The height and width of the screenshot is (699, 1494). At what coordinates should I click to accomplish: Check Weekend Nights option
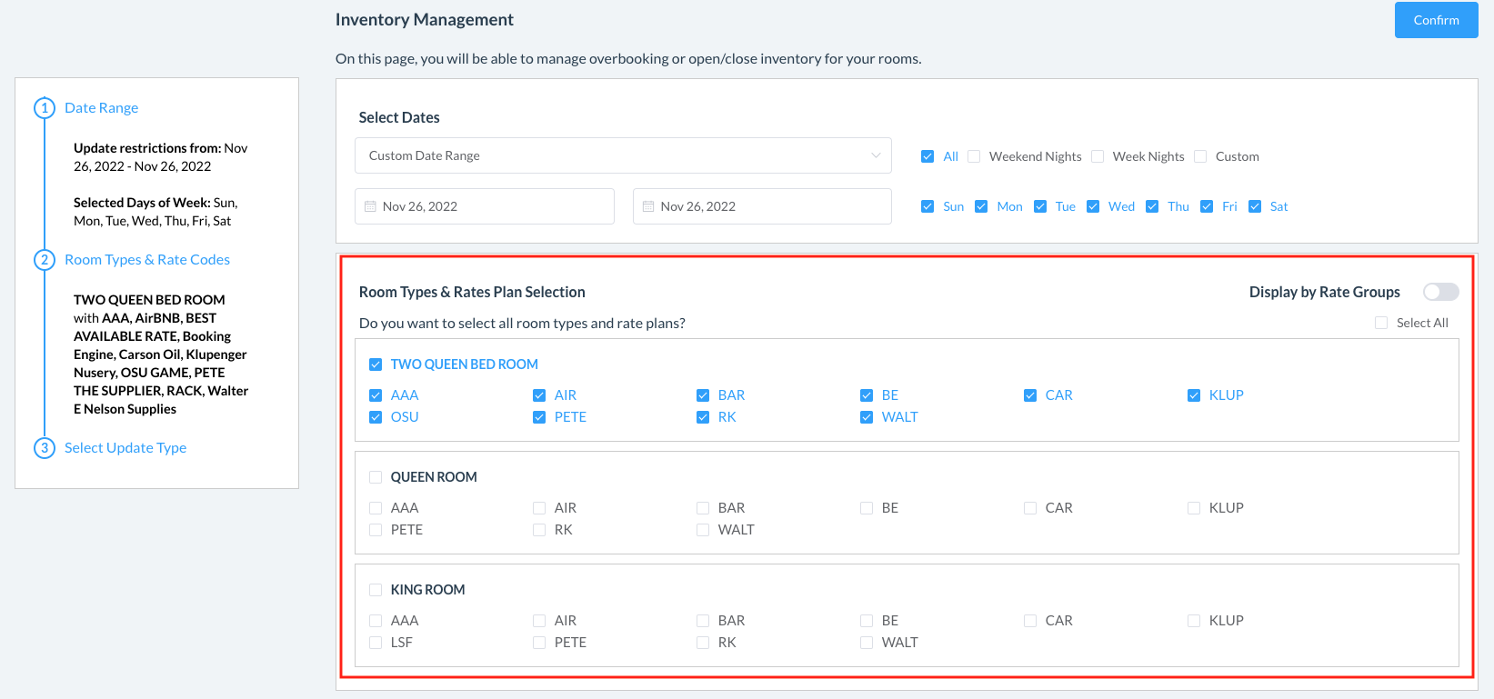(974, 156)
